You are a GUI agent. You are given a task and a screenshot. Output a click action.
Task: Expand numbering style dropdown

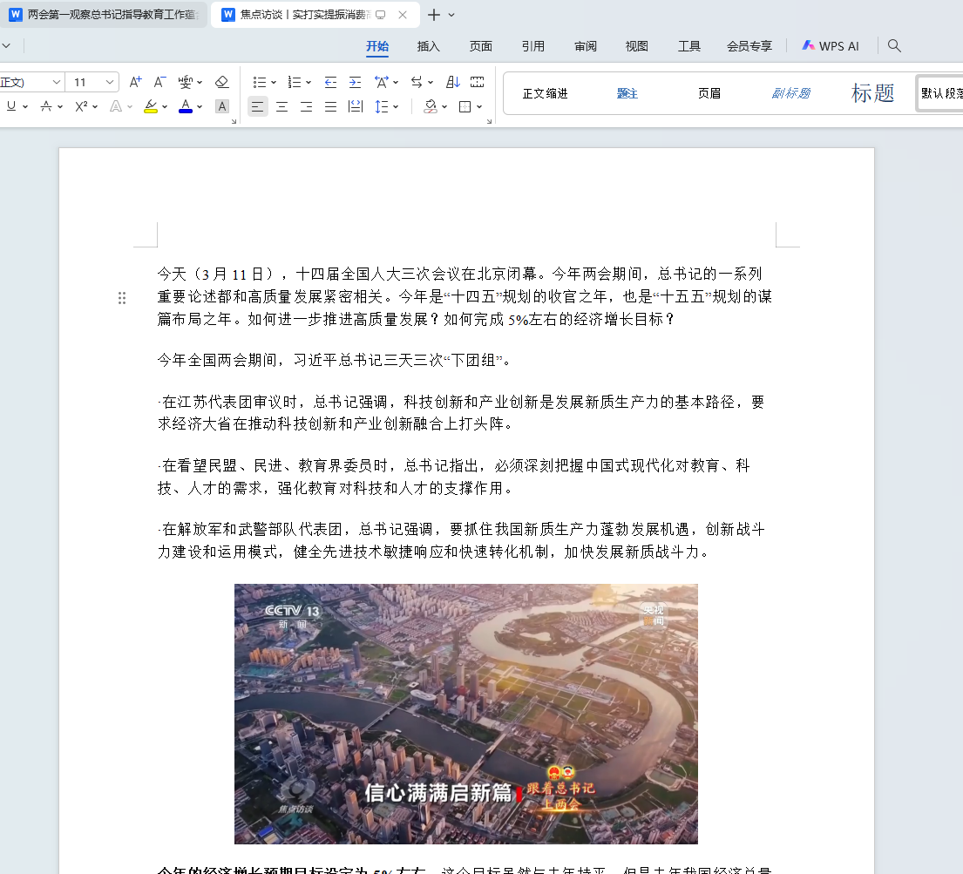pyautogui.click(x=309, y=82)
